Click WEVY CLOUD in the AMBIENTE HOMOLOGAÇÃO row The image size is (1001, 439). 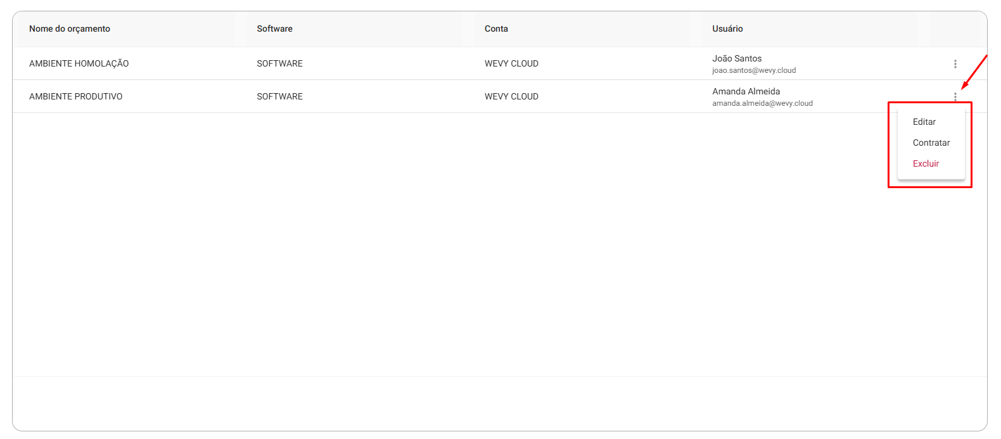pos(511,63)
